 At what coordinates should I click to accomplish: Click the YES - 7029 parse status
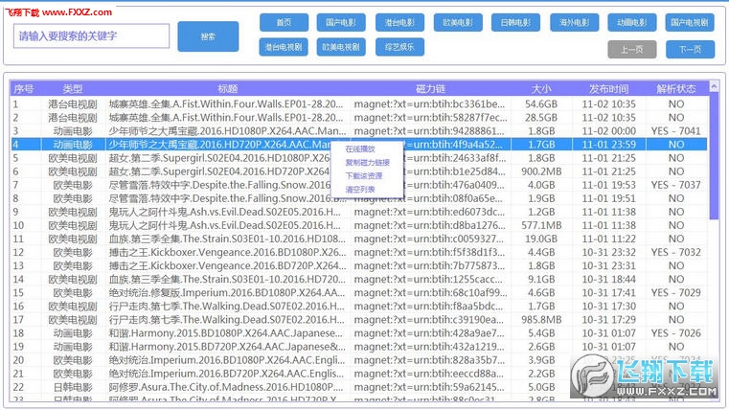tap(675, 293)
